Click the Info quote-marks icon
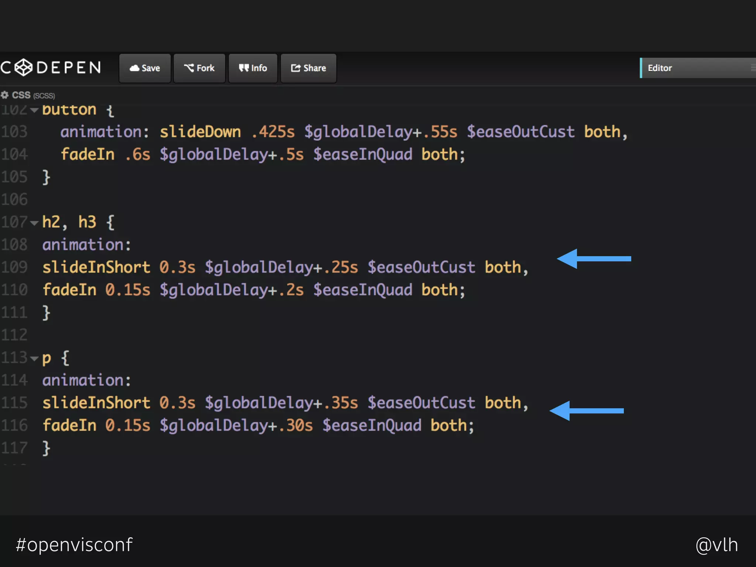756x567 pixels. pyautogui.click(x=244, y=68)
